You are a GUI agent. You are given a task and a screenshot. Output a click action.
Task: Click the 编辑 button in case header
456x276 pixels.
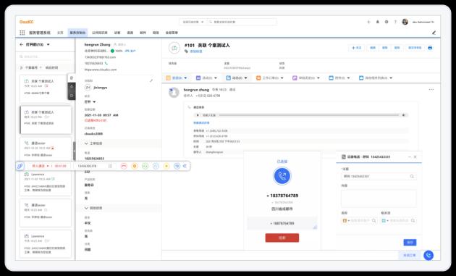373,48
